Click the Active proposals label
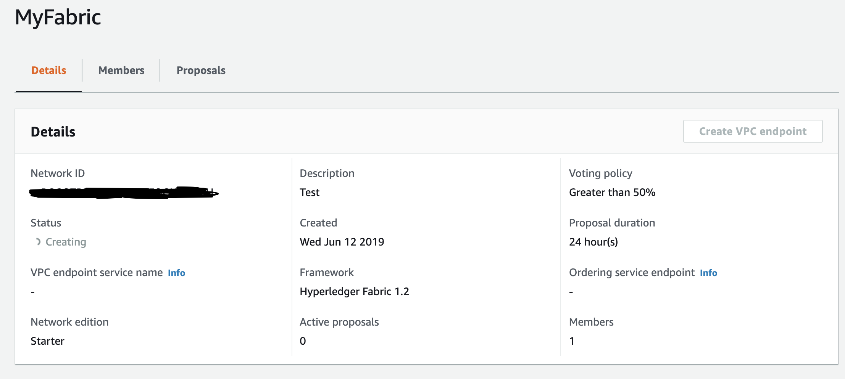This screenshot has width=845, height=379. click(339, 322)
